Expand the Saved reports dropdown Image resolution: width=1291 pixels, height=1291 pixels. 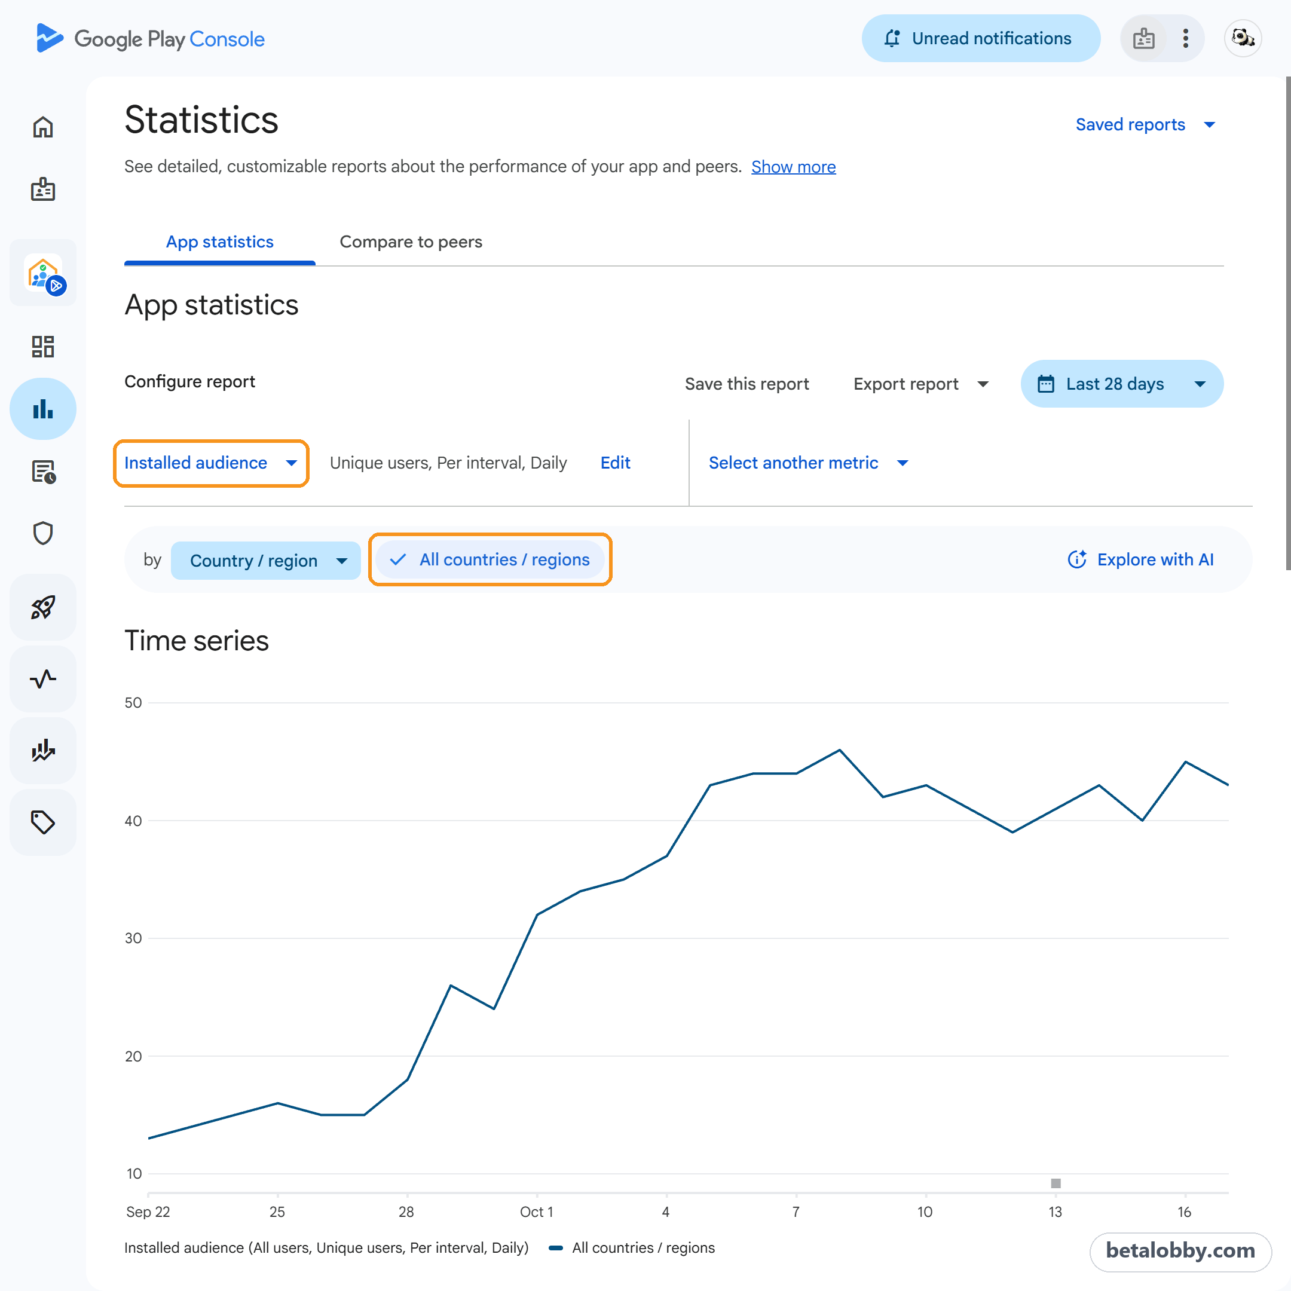[x=1145, y=124]
